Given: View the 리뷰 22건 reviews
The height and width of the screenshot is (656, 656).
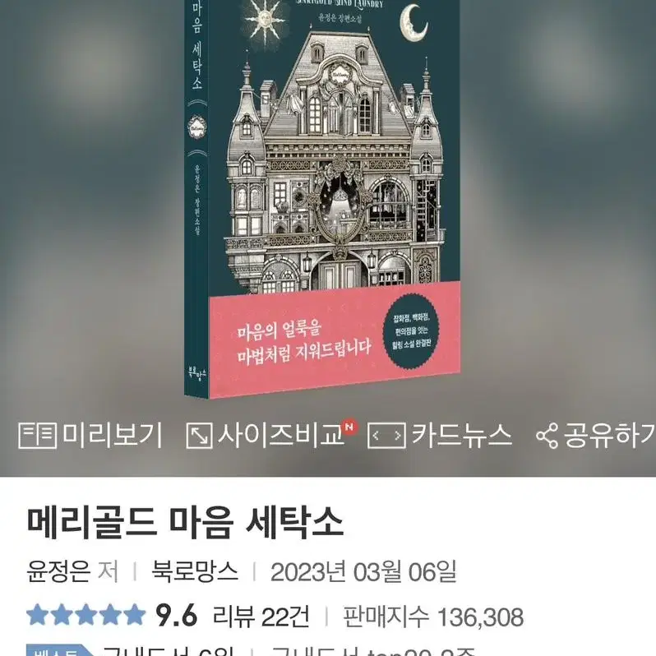Looking at the screenshot, I should click(x=261, y=617).
